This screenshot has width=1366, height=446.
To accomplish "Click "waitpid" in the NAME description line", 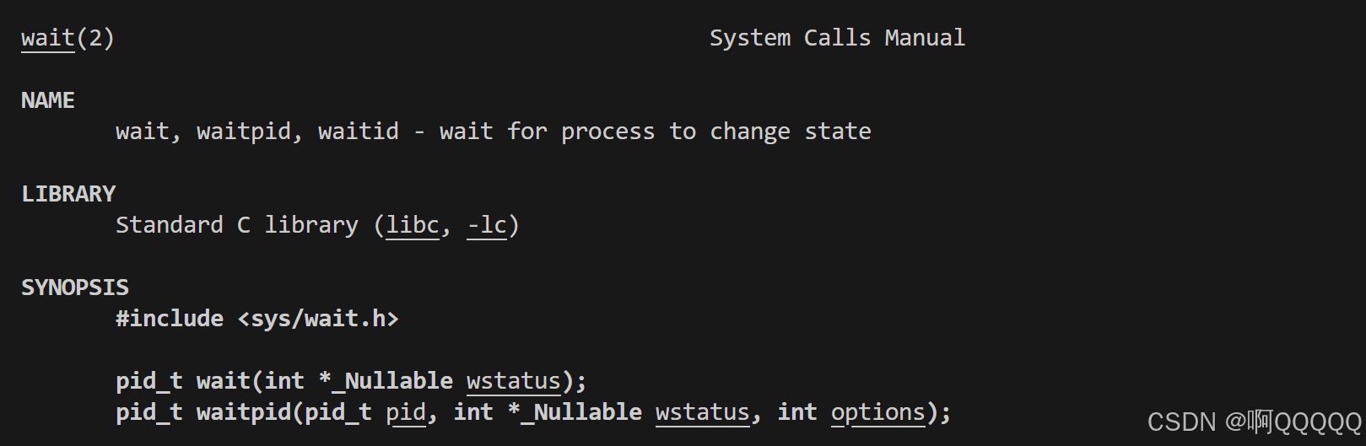I will [x=244, y=132].
